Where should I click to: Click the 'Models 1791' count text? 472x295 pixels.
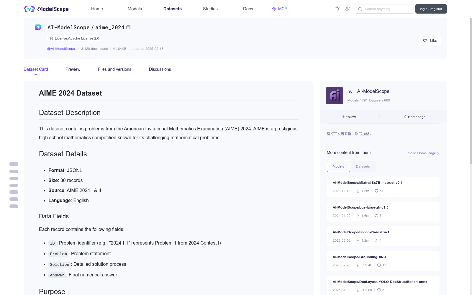click(x=358, y=100)
